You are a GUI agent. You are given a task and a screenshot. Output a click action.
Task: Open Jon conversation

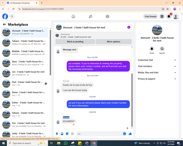pos(25,73)
